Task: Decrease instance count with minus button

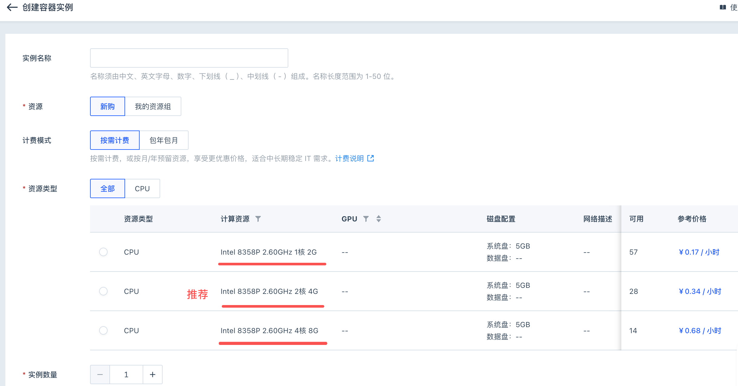Action: (x=100, y=375)
